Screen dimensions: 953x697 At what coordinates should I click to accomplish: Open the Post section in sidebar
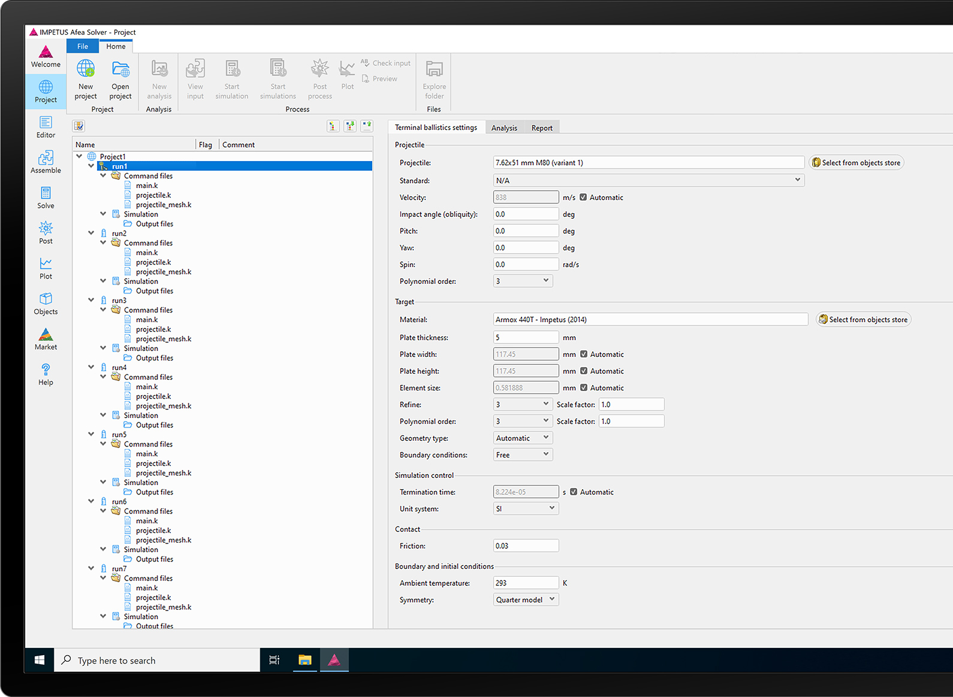click(46, 233)
